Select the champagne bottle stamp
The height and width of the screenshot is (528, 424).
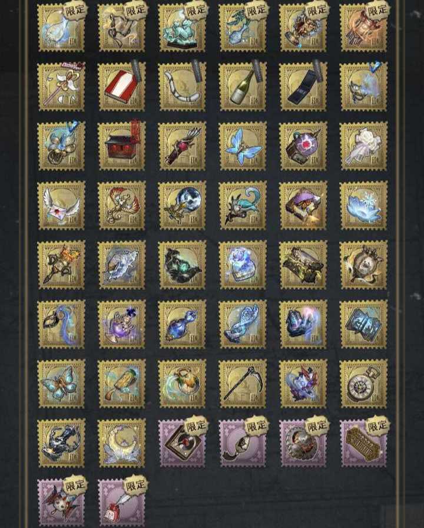pos(243,87)
